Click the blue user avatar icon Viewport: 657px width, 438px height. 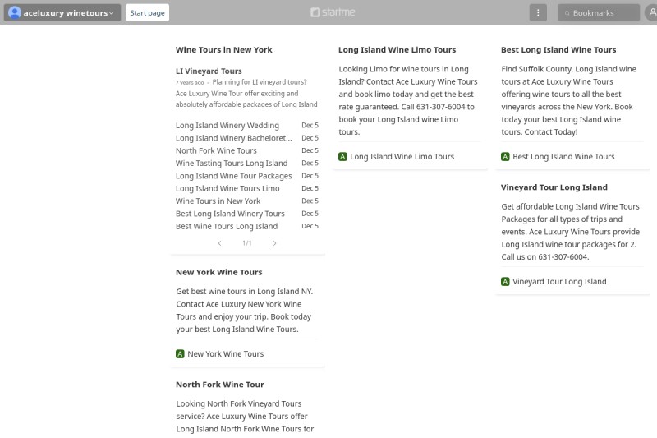pyautogui.click(x=15, y=12)
